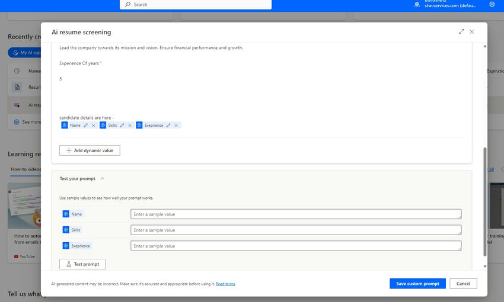Screen dimensions: 504x302
Task: Click the search magnifier icon
Action: 127,5
